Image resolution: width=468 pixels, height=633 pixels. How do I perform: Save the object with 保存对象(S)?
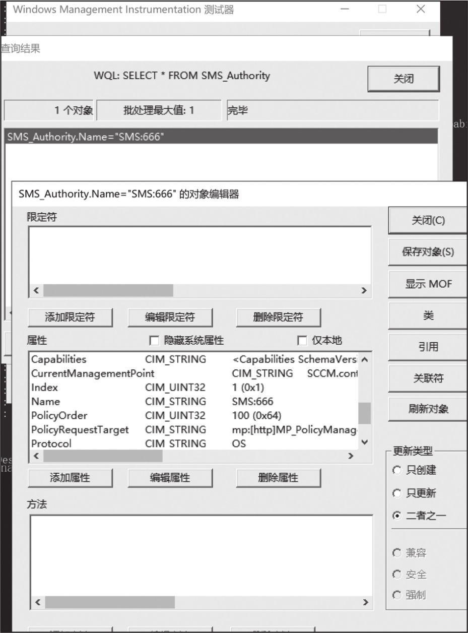(428, 252)
